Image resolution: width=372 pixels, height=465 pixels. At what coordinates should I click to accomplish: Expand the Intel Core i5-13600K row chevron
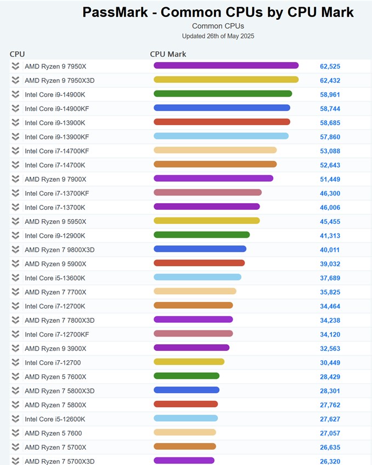point(15,278)
